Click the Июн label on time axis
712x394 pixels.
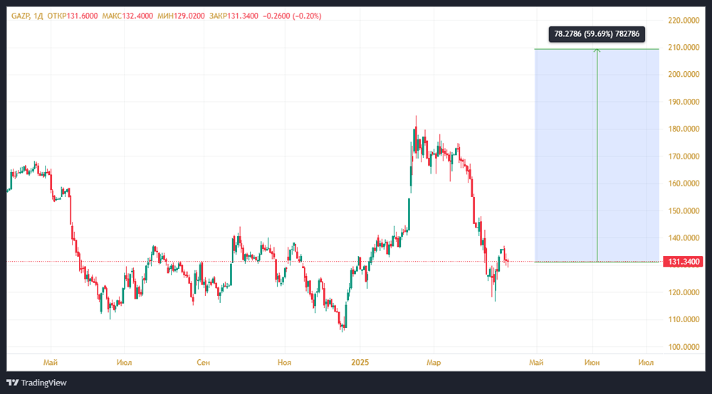(x=592, y=362)
